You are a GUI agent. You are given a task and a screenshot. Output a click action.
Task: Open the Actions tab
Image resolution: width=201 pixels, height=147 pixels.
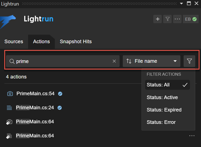pos(41,42)
